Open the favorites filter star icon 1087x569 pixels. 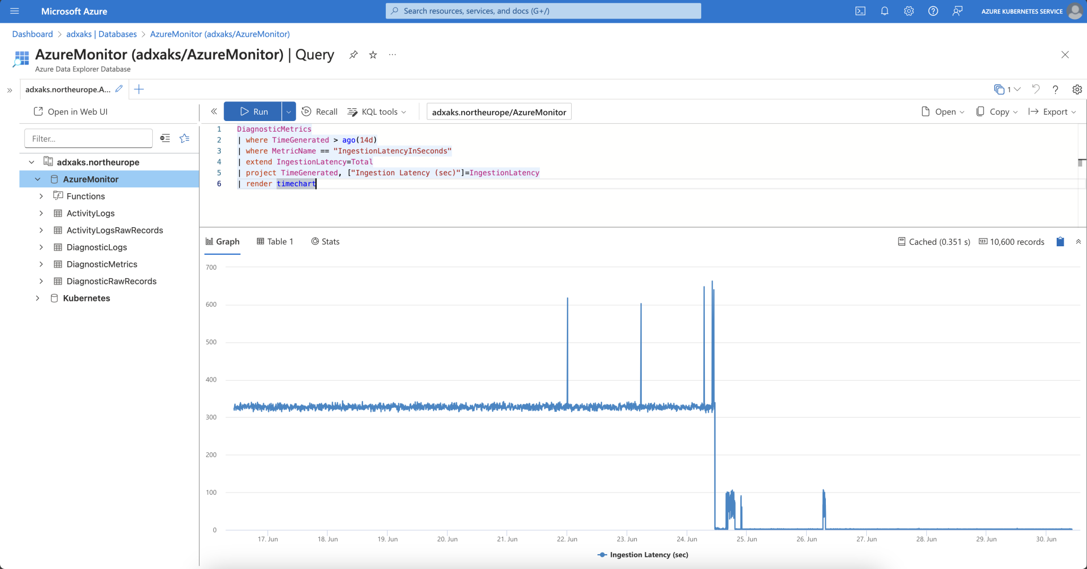(184, 138)
